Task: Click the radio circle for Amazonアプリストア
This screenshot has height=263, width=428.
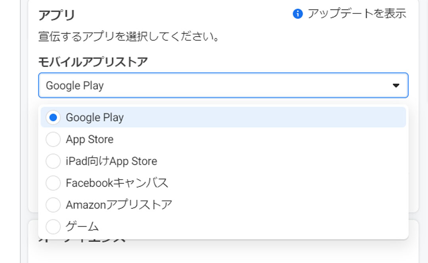Action: pos(53,204)
